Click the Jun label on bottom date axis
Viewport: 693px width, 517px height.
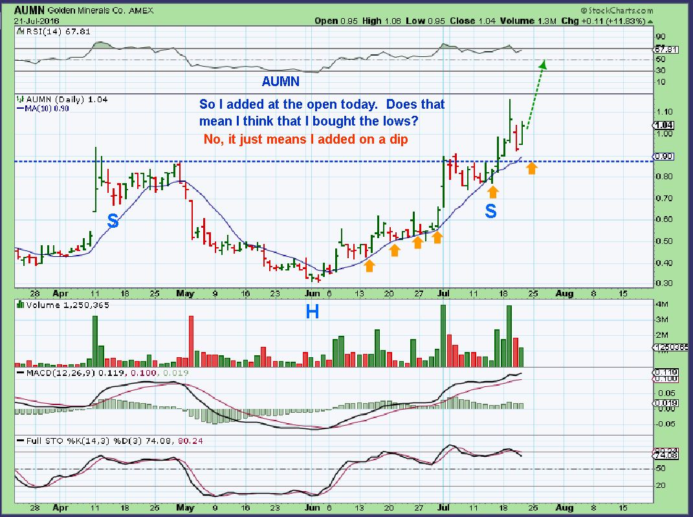click(x=313, y=508)
